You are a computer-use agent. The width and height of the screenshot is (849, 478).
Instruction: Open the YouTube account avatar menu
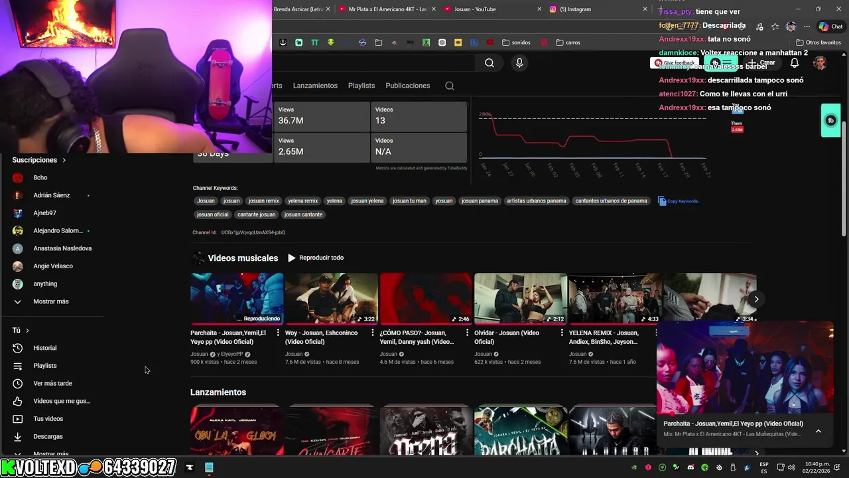click(820, 63)
